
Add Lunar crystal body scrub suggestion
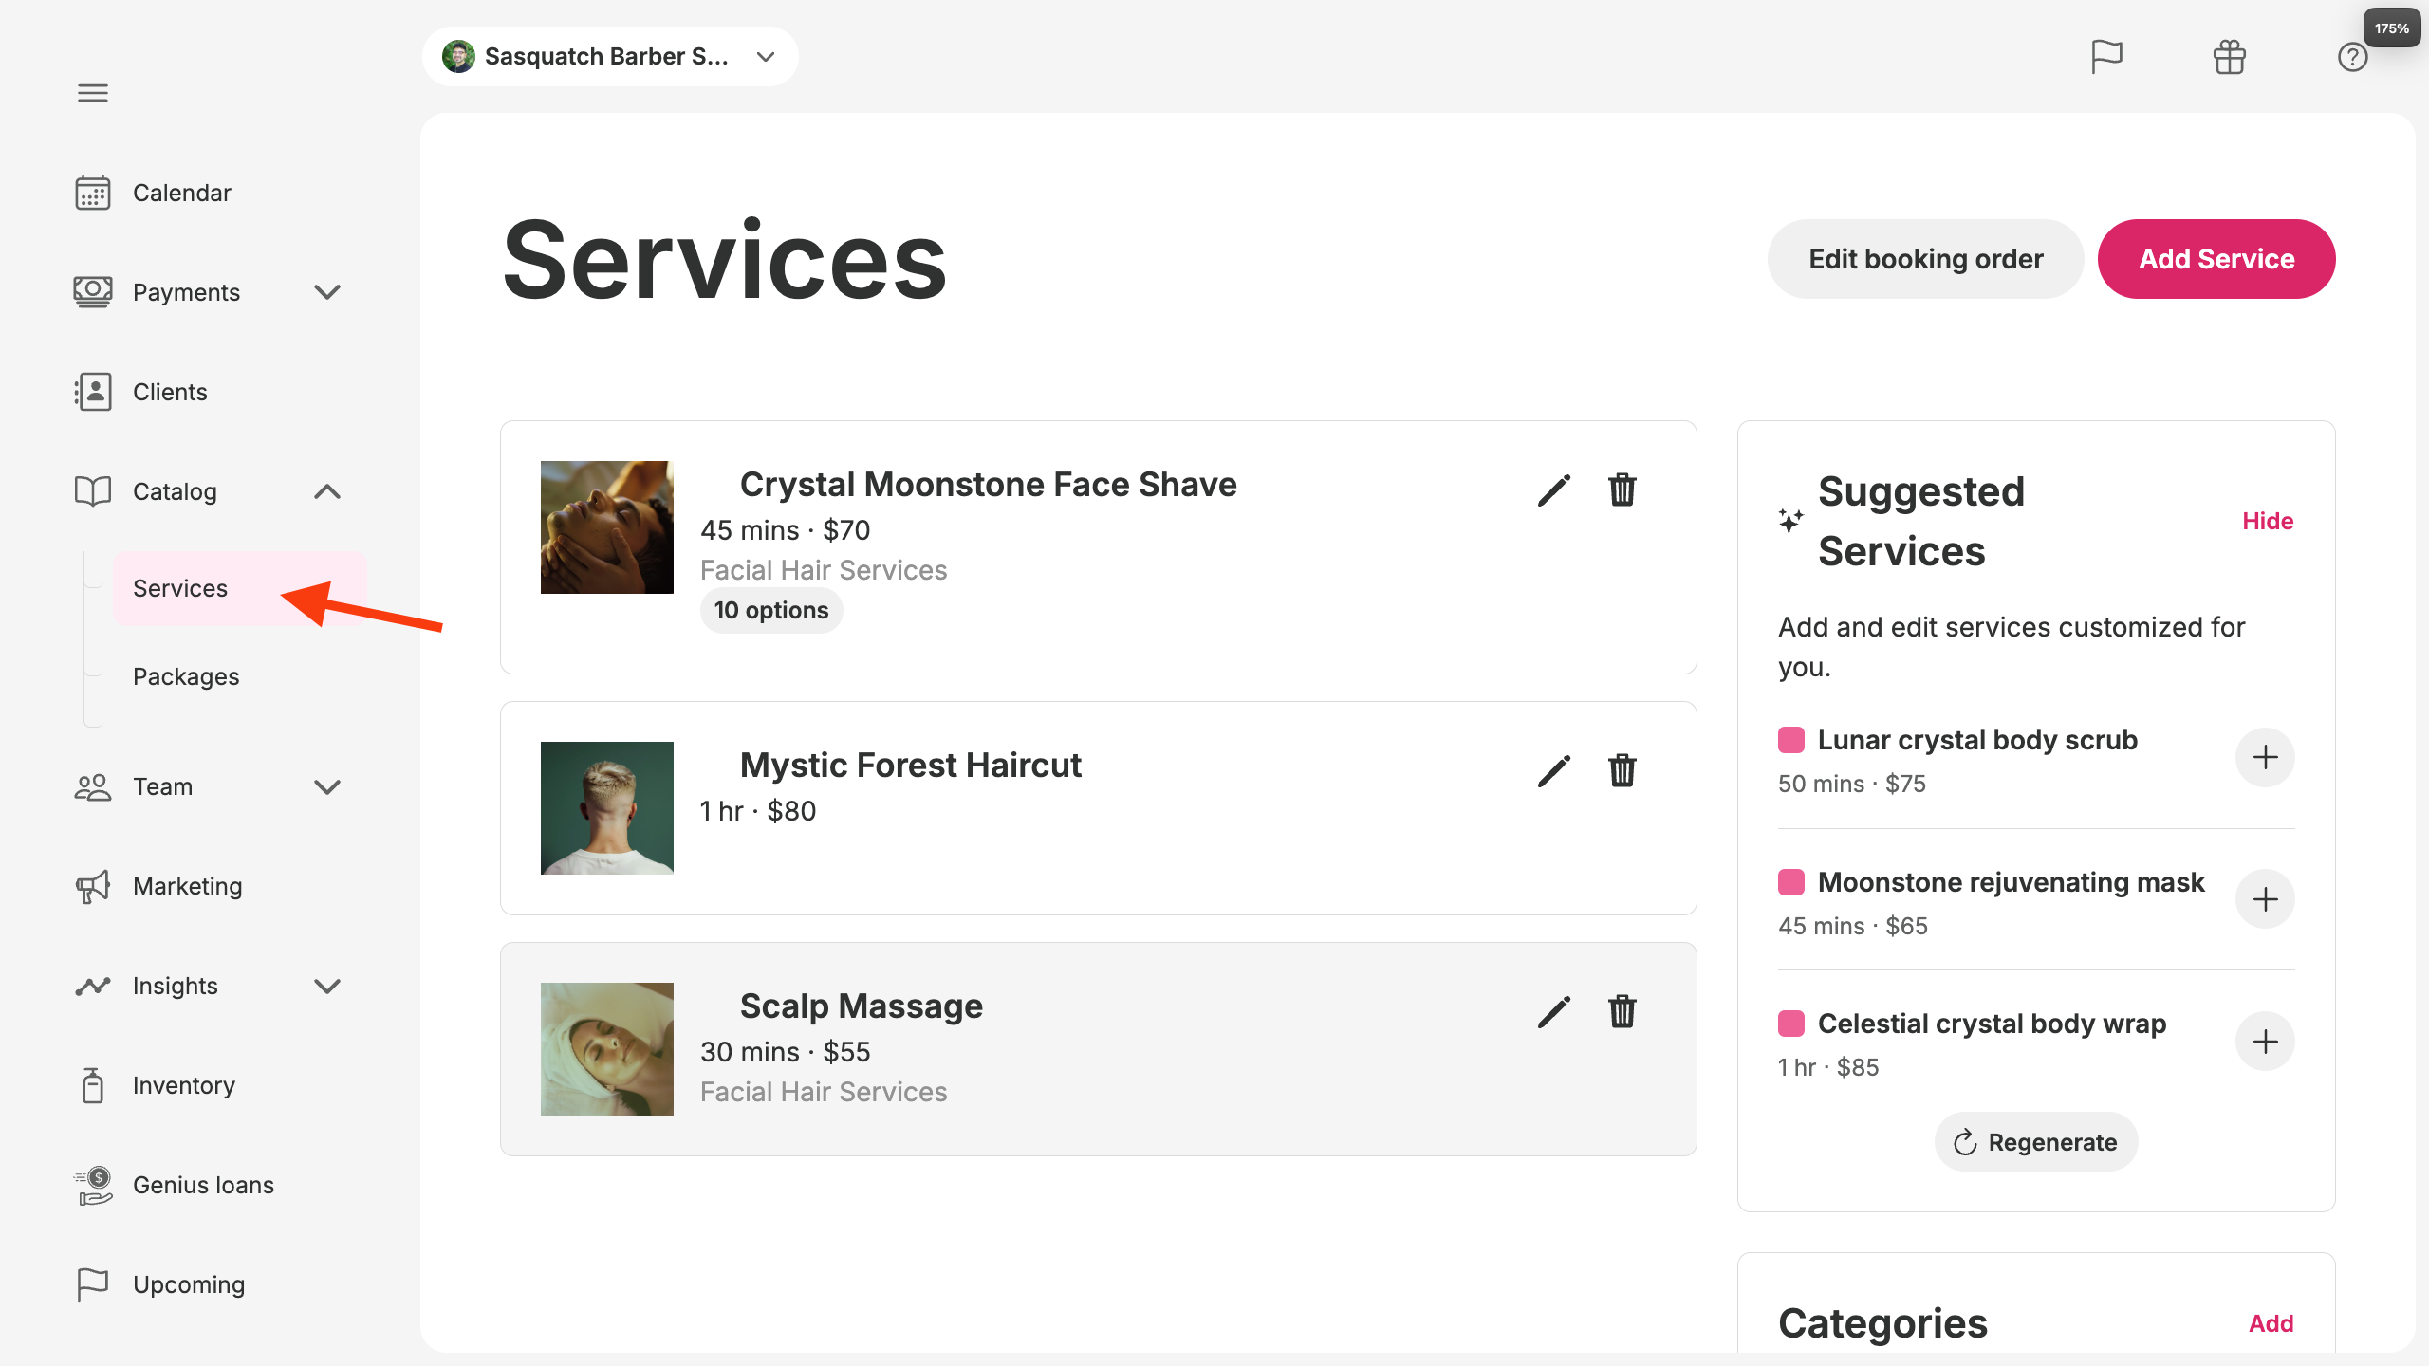click(x=2265, y=757)
